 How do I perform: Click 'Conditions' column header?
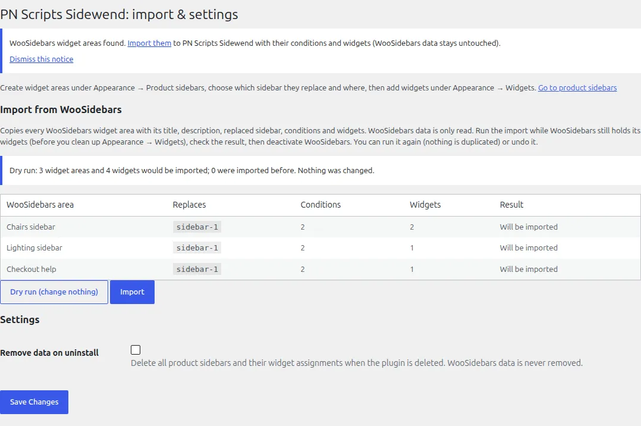[320, 205]
